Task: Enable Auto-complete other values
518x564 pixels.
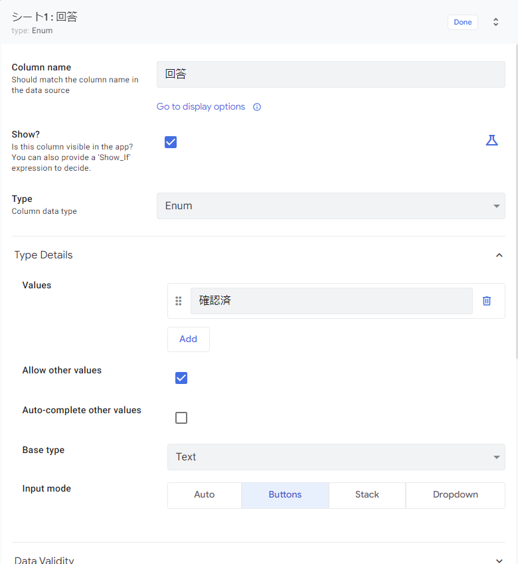Action: (181, 418)
